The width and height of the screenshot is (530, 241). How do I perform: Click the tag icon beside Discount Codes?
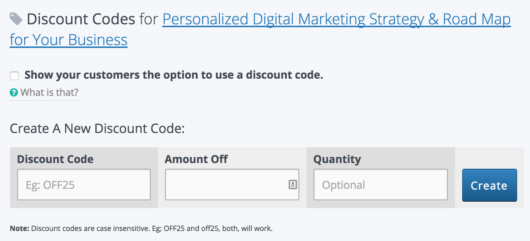(16, 19)
